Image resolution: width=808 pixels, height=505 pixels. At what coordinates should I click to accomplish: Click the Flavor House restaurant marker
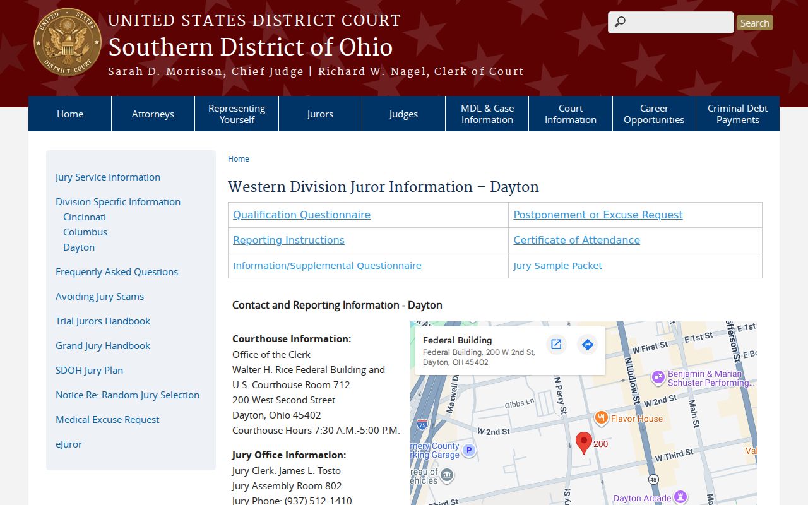coord(602,418)
